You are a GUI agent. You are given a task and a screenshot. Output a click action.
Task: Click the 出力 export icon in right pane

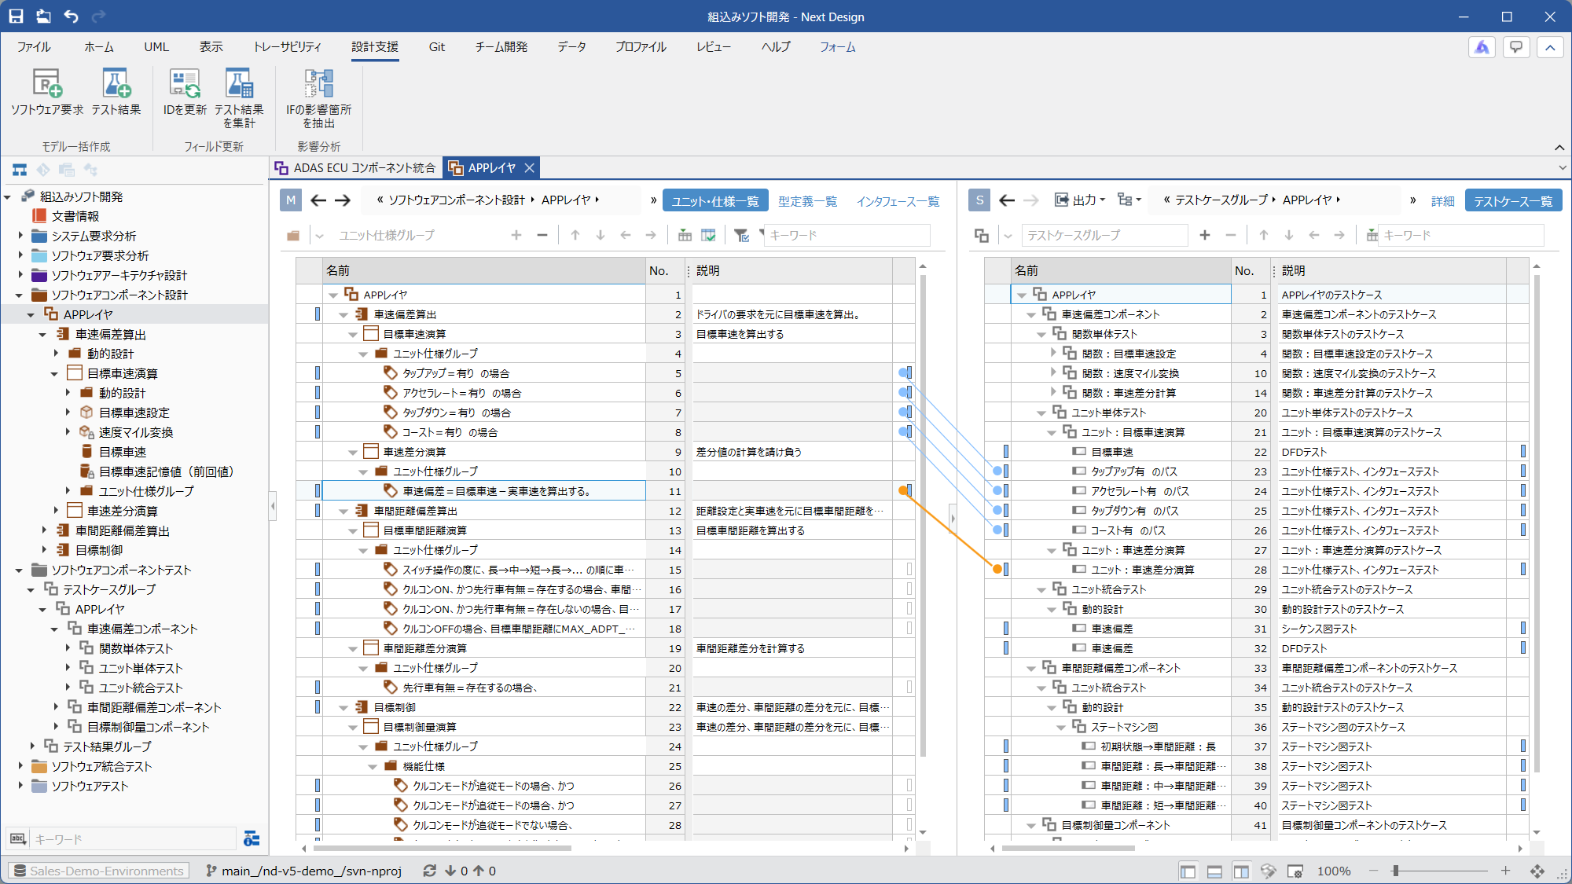pyautogui.click(x=1062, y=200)
